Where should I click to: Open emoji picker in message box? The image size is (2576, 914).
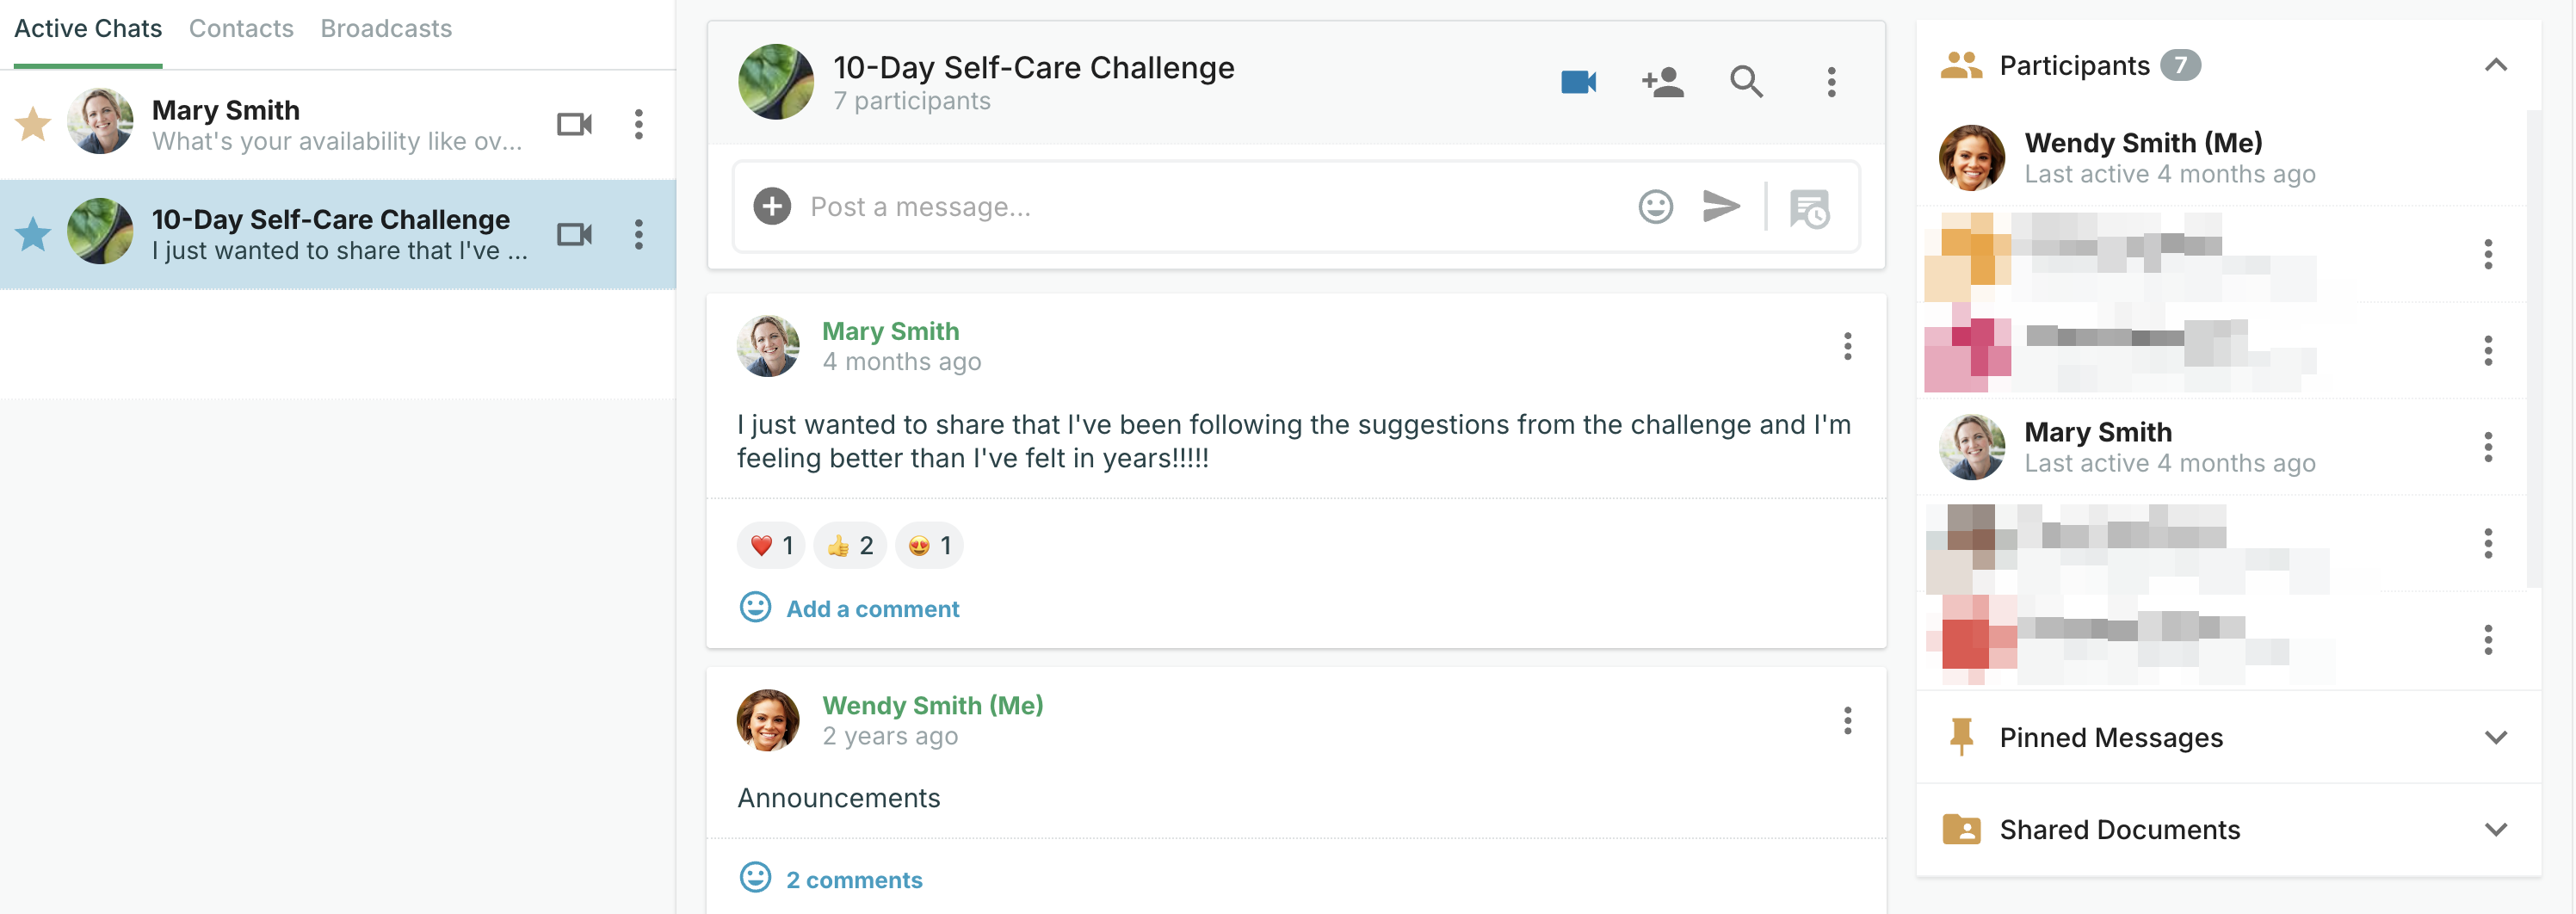(x=1655, y=207)
